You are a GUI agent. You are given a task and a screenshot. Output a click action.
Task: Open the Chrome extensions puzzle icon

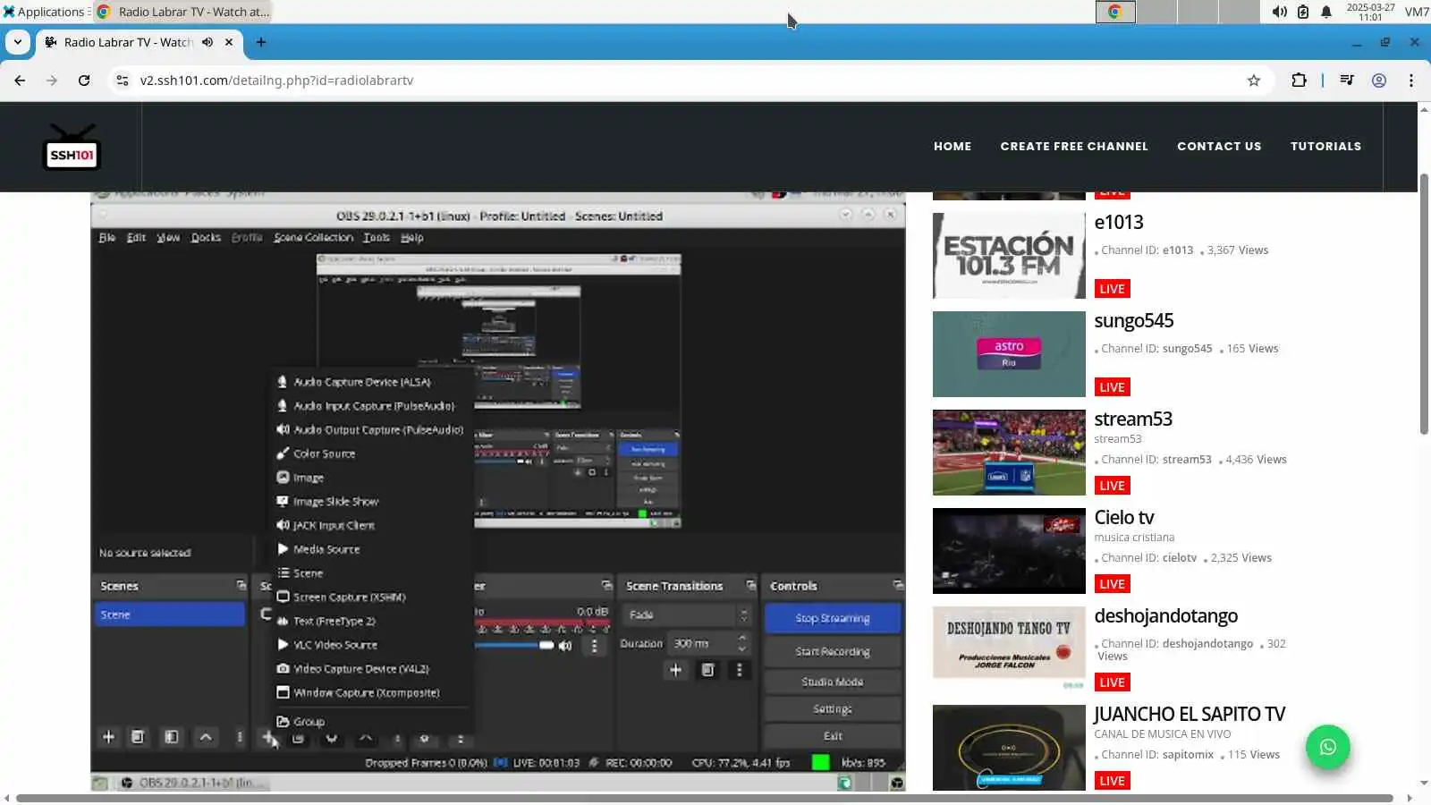coord(1299,80)
